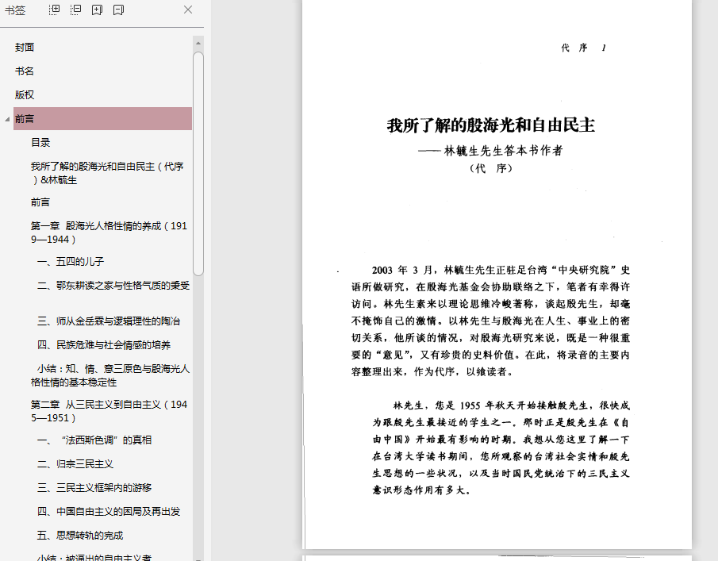Image resolution: width=718 pixels, height=561 pixels.
Task: Open 三、三民主义框架内的游移 bookmark
Action: (x=94, y=488)
